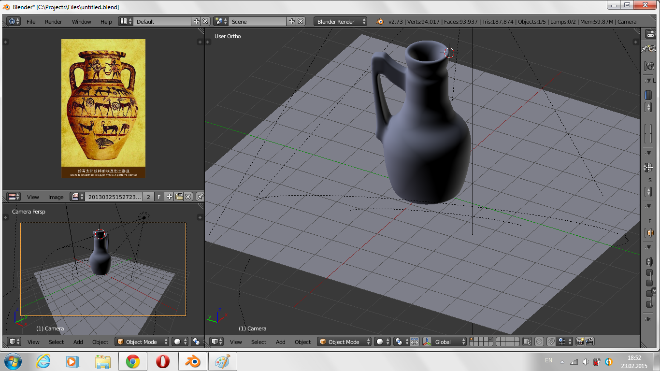This screenshot has height=371, width=660.
Task: Click the 3D manipulator axes icon
Action: (427, 342)
